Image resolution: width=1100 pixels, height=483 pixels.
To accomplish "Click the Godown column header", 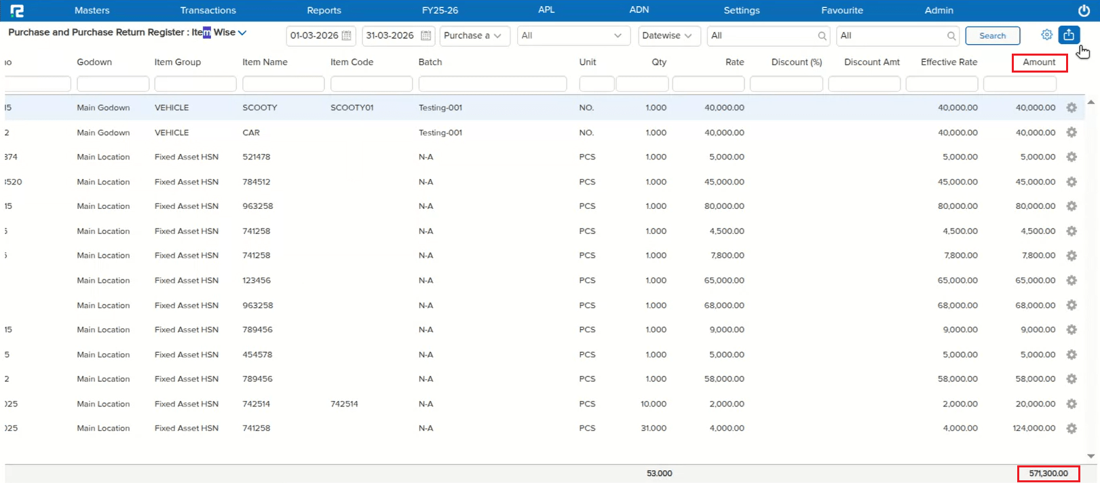I will [x=94, y=62].
